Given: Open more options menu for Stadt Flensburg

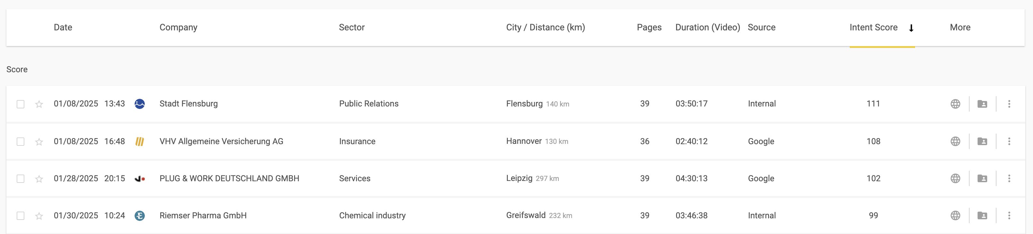Looking at the screenshot, I should tap(1009, 104).
